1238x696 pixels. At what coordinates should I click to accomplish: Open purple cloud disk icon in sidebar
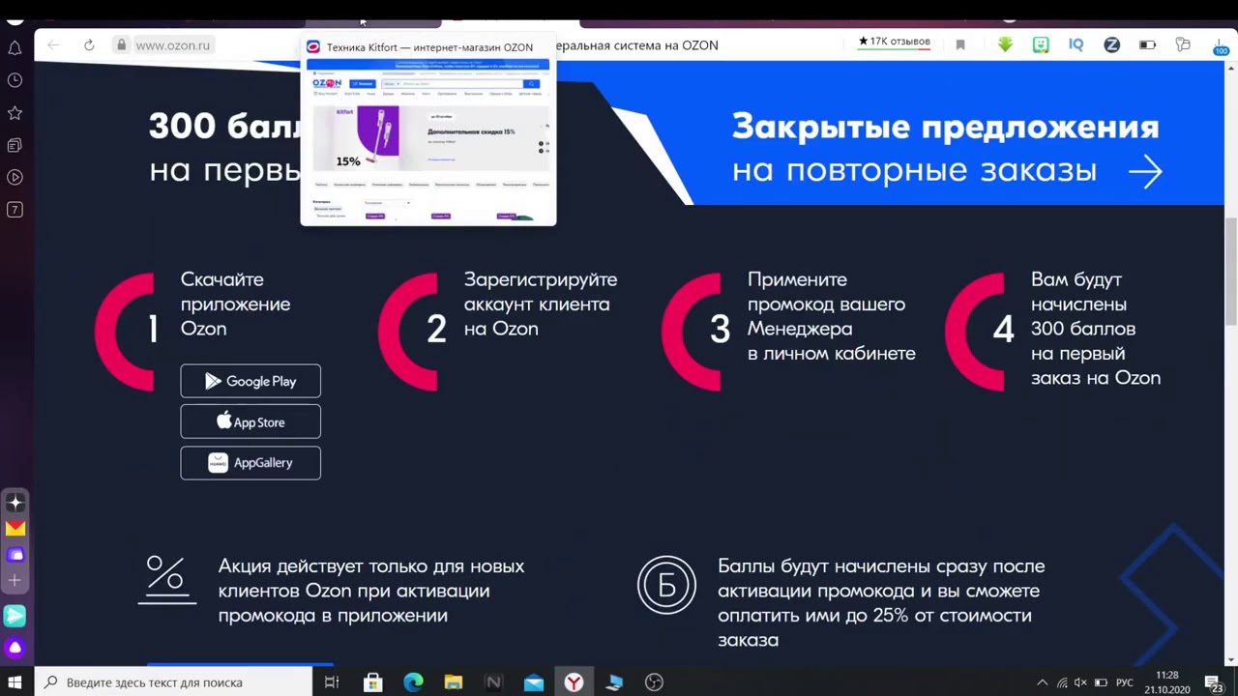(15, 555)
